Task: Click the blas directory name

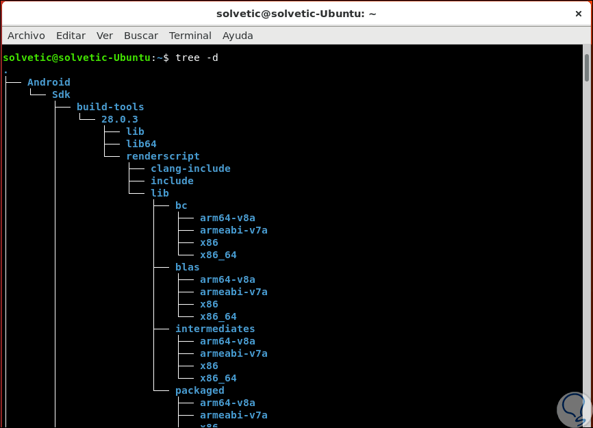Action: click(x=187, y=267)
